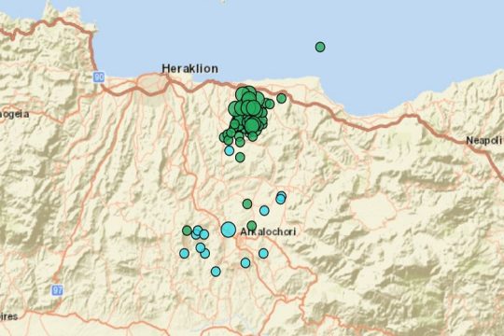Select the single cyan marker just below the green cluster
The height and width of the screenshot is (336, 504).
tap(229, 150)
